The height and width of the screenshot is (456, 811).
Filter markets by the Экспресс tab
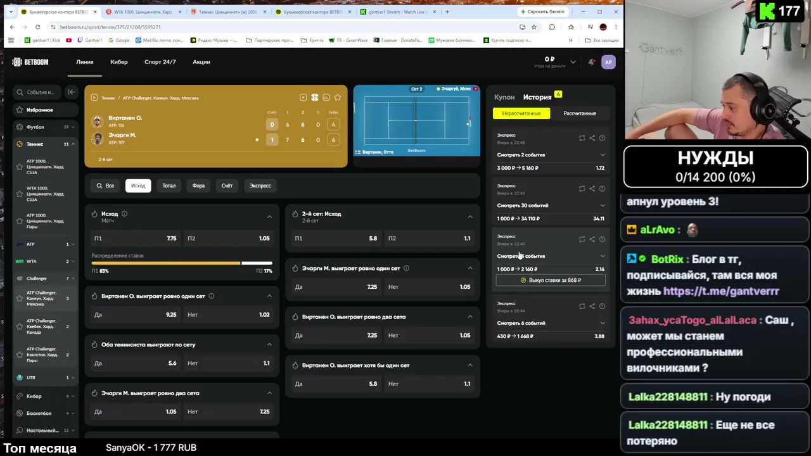tap(260, 186)
